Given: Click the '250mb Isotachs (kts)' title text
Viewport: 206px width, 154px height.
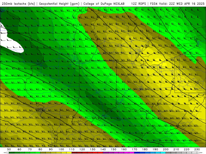Looking at the screenshot, I should 18,4.
